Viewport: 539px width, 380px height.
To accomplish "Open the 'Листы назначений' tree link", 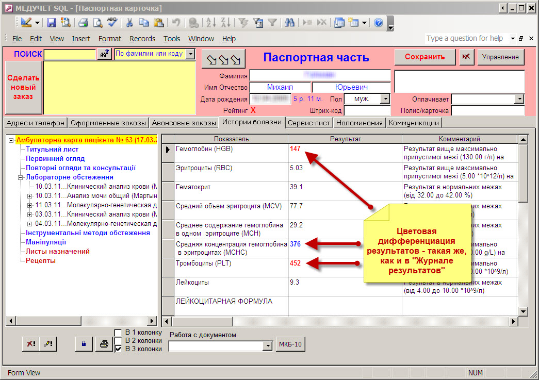I will [57, 252].
